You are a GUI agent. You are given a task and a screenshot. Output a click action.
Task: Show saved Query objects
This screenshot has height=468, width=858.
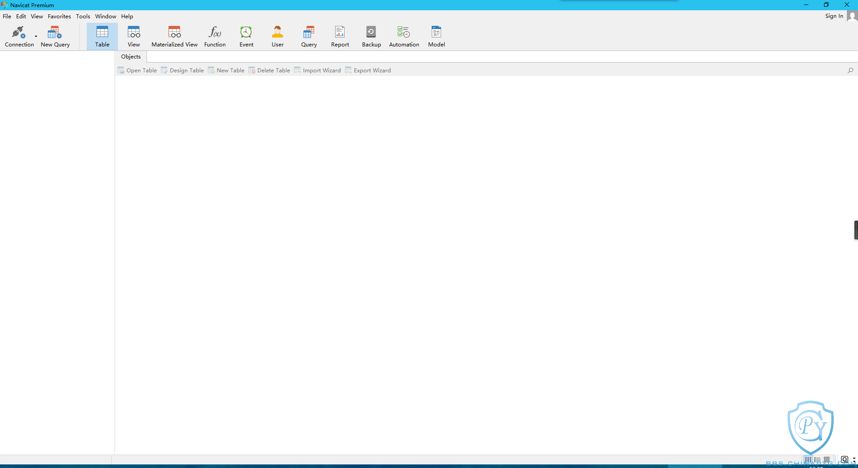[309, 37]
